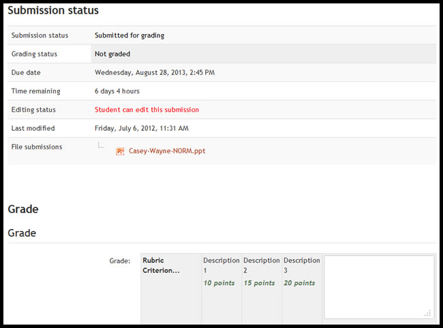Click the 'Grading status' row label
Viewport: 443px width, 328px height.
click(34, 54)
